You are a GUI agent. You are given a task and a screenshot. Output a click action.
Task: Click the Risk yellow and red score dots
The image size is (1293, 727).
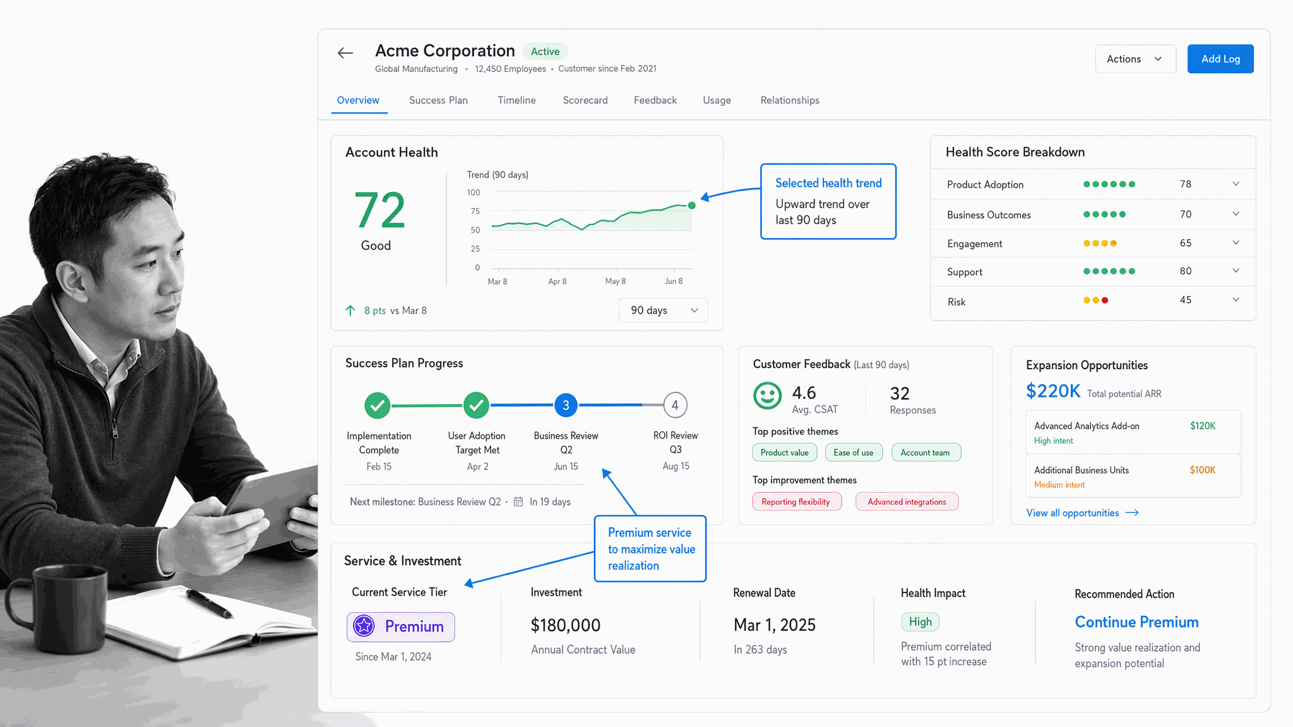(x=1096, y=300)
